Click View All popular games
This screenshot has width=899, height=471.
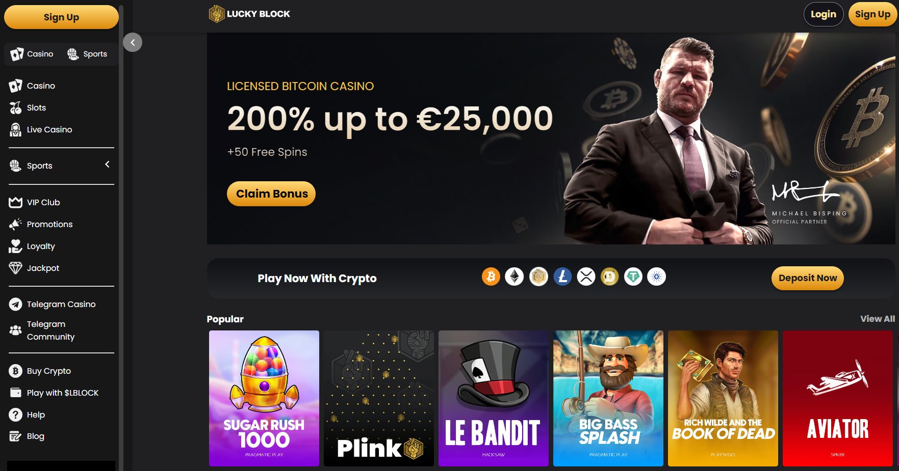pos(877,319)
